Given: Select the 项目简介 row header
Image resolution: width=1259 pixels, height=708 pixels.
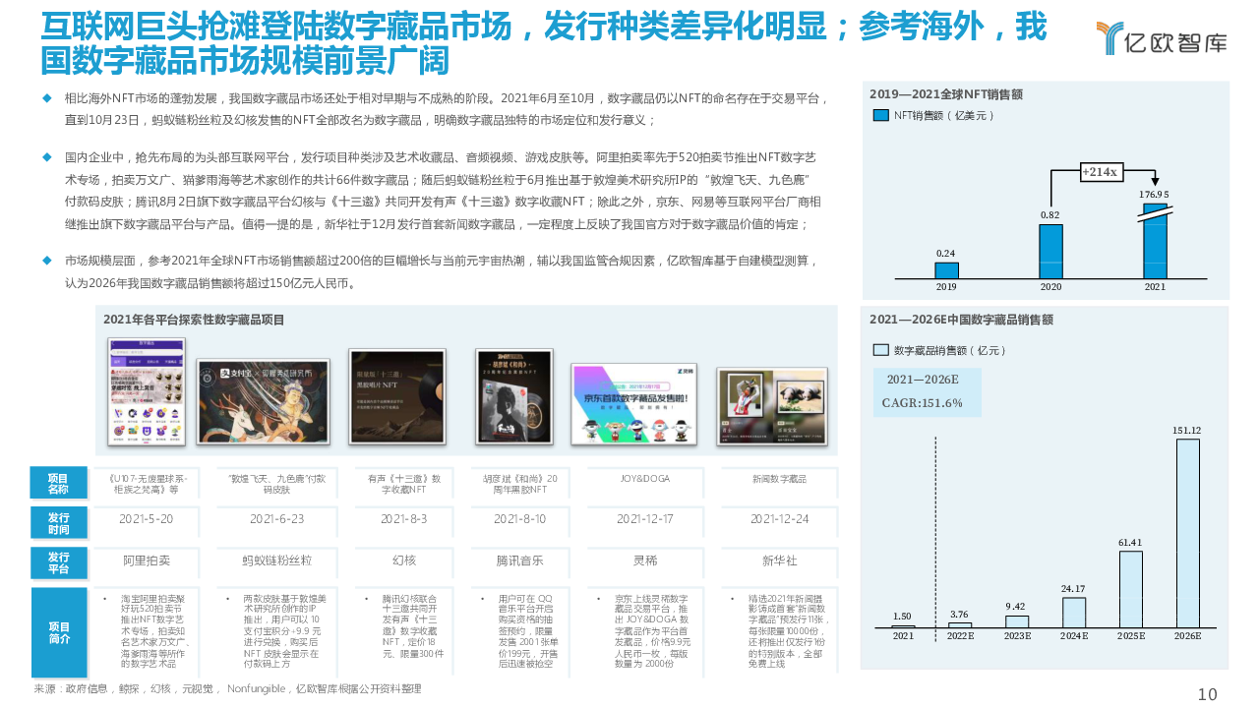Looking at the screenshot, I should (59, 632).
